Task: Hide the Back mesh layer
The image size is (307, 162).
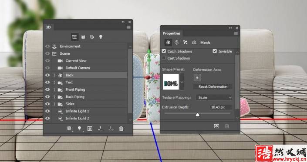Action: [47, 75]
